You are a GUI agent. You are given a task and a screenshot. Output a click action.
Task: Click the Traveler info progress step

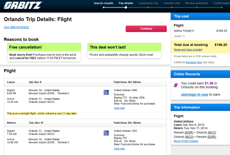[x=171, y=3]
